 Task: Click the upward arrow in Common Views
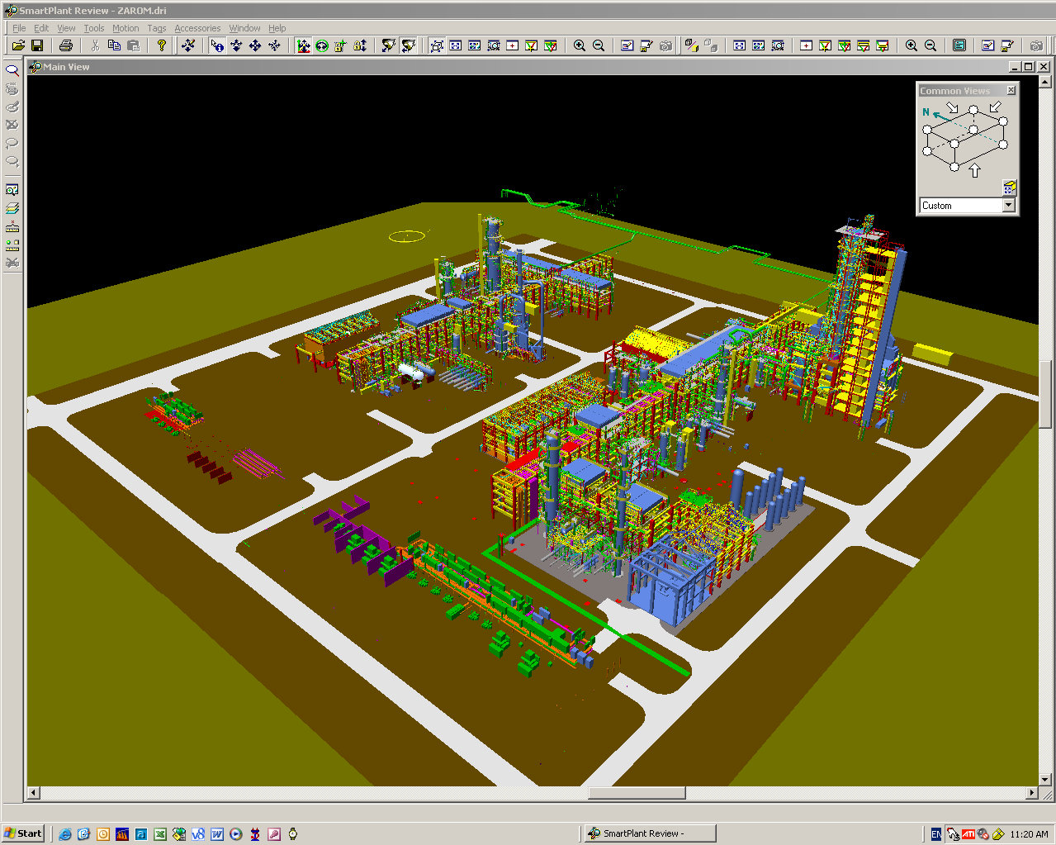point(975,171)
